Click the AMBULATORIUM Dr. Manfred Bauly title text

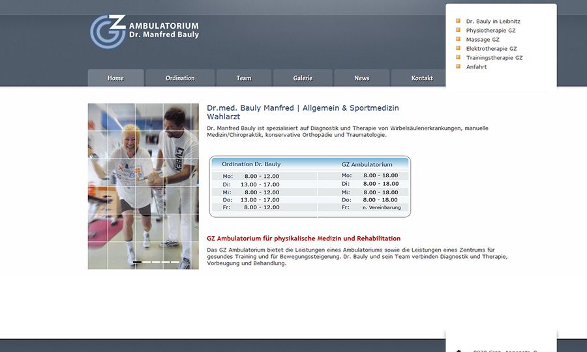pos(164,30)
